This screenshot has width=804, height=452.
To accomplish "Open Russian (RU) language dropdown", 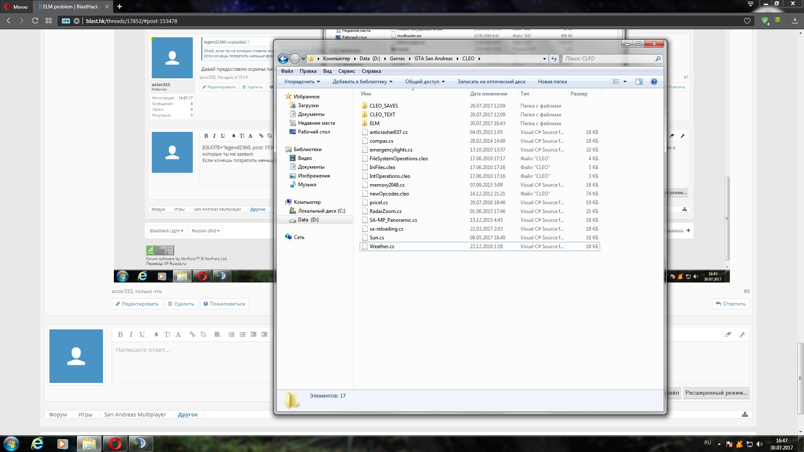I will pos(206,231).
